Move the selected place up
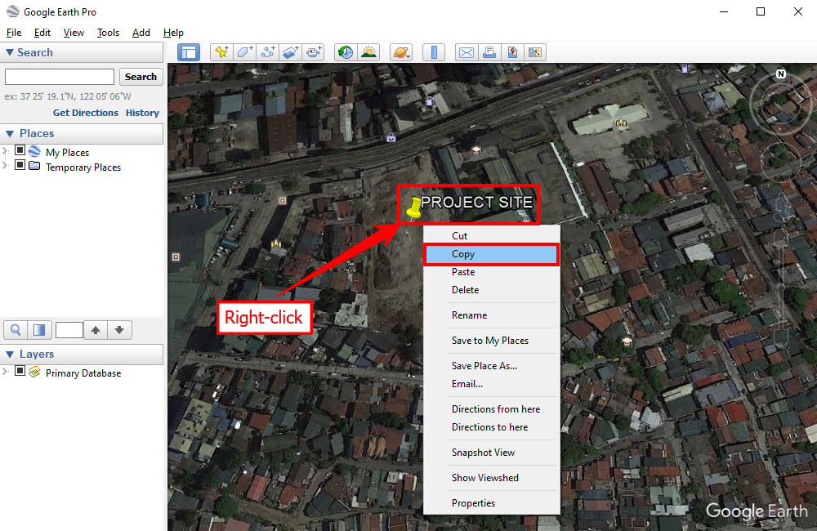The width and height of the screenshot is (817, 531). click(x=96, y=330)
